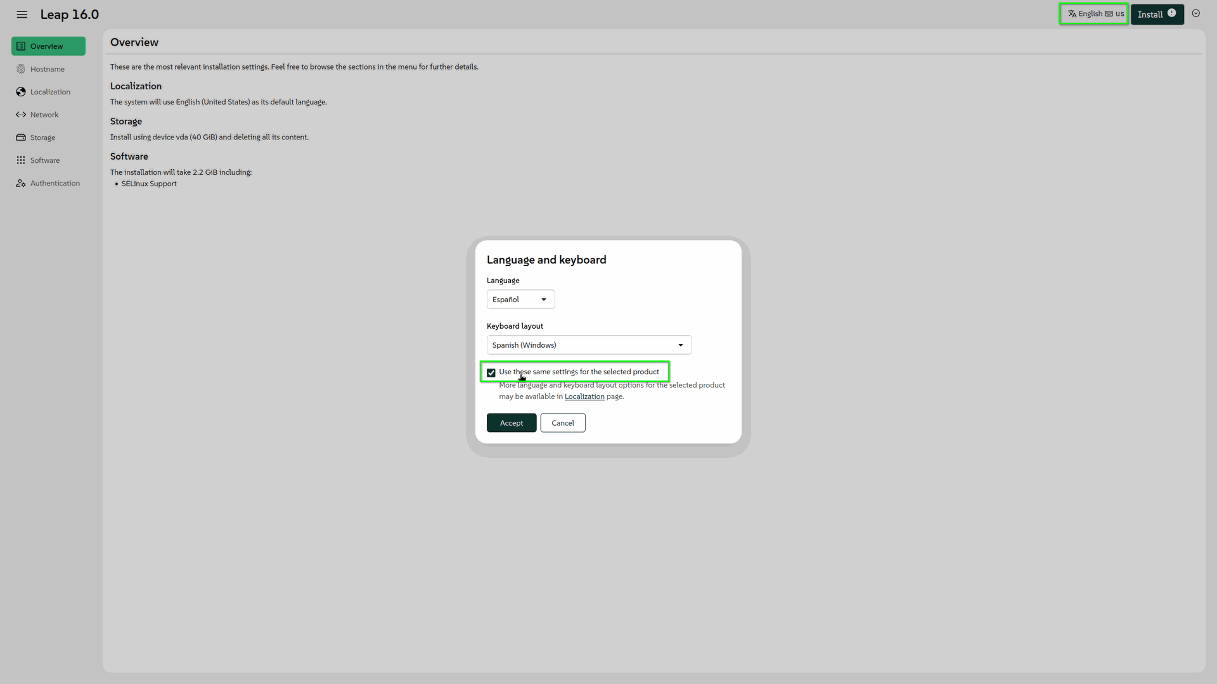Click the hamburger menu icon
This screenshot has height=684, width=1217.
(22, 14)
